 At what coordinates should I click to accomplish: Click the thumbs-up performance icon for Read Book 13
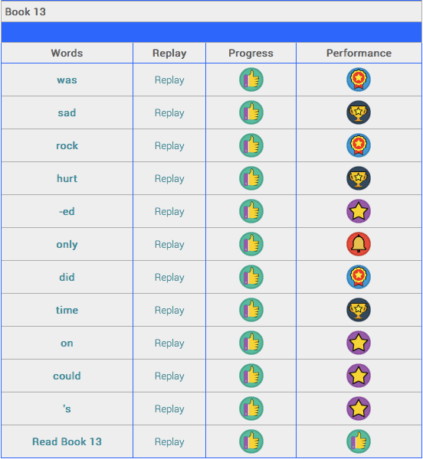click(x=358, y=441)
